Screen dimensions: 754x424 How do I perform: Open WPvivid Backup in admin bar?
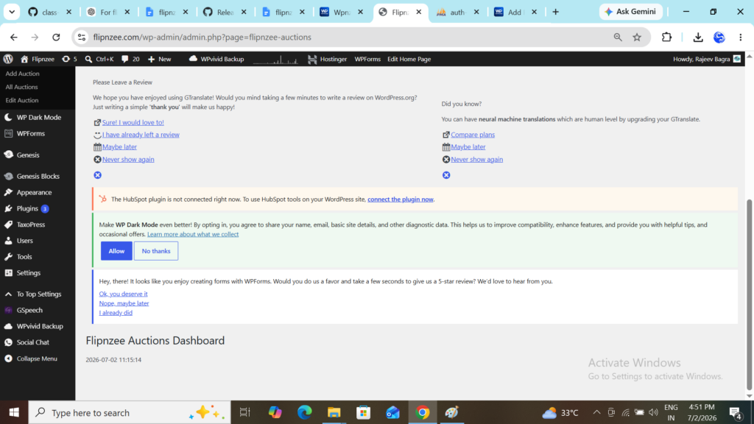click(x=216, y=59)
